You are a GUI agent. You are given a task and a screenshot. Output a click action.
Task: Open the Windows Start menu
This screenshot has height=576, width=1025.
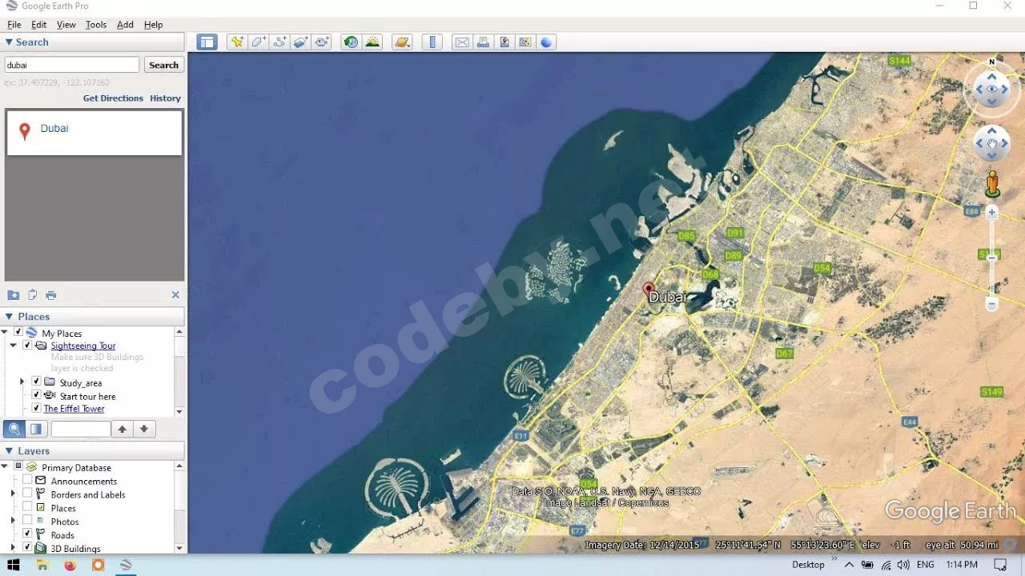(14, 565)
